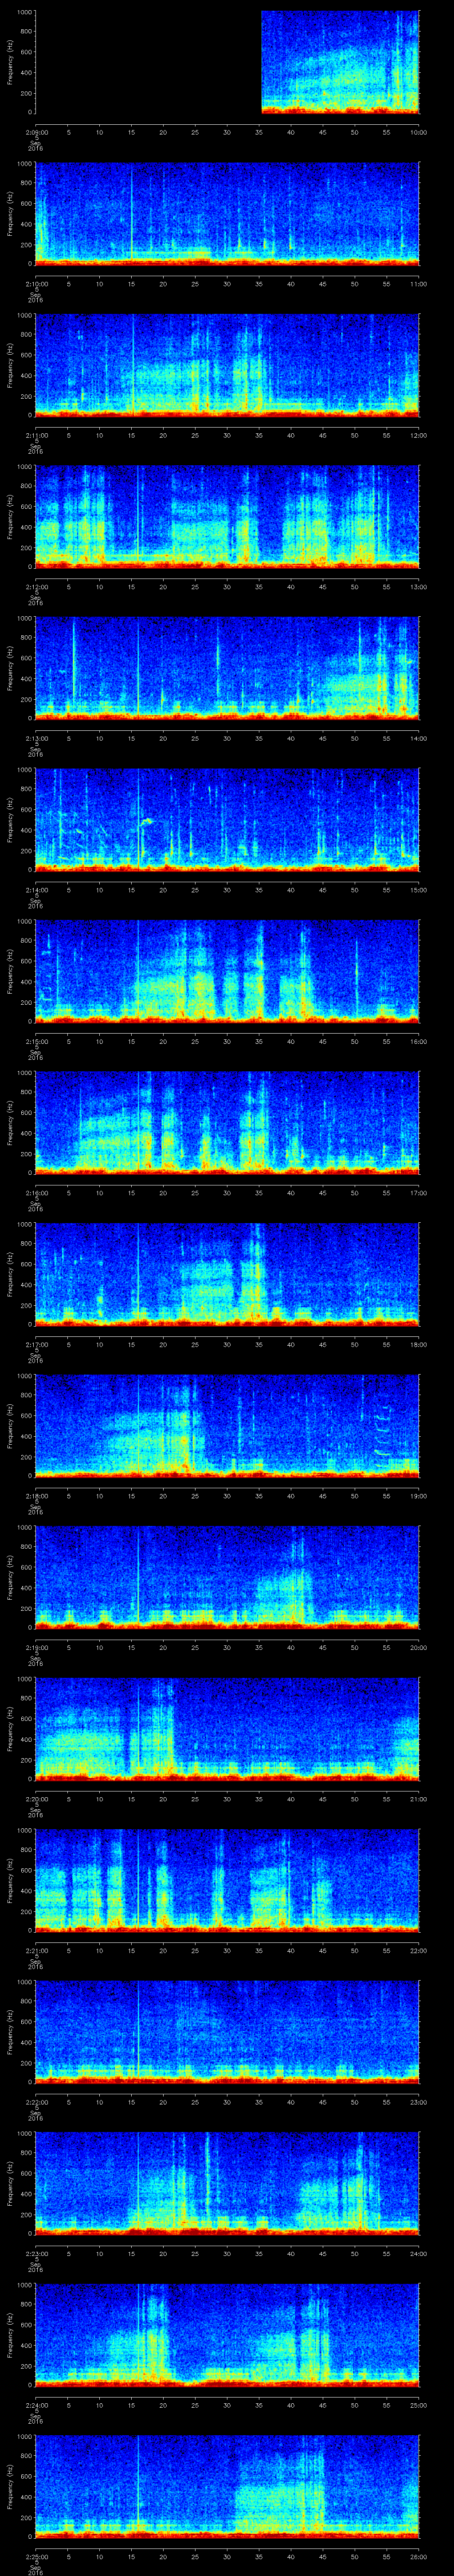Click the 24:00 end time label
Image resolution: width=454 pixels, height=2576 pixels.
(418, 2252)
